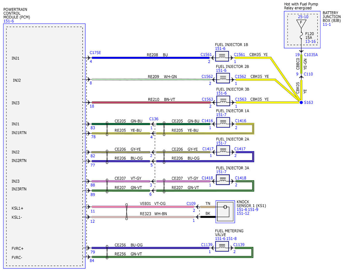Click the Fuel Injector 2A coil symbol

[223, 151]
